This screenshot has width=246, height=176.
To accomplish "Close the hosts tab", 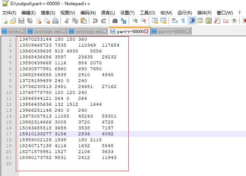I will (22, 31).
